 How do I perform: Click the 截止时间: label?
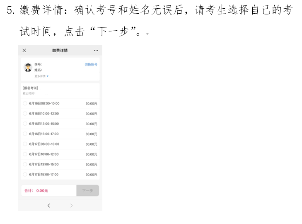[x=29, y=93]
